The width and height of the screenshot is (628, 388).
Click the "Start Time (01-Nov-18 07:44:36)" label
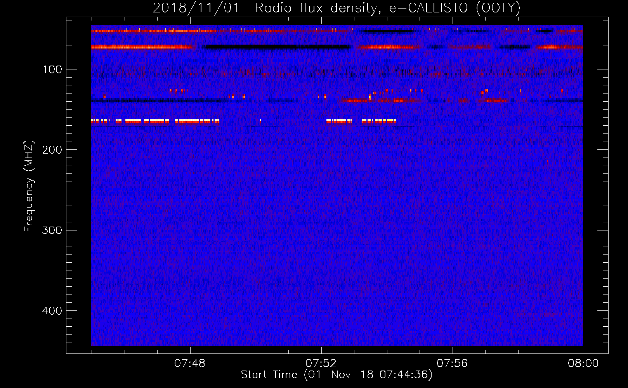pyautogui.click(x=337, y=375)
